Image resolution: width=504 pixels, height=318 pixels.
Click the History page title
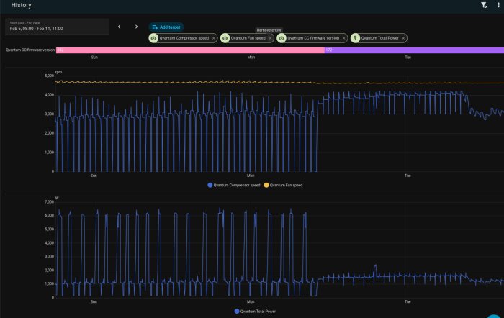tap(21, 5)
